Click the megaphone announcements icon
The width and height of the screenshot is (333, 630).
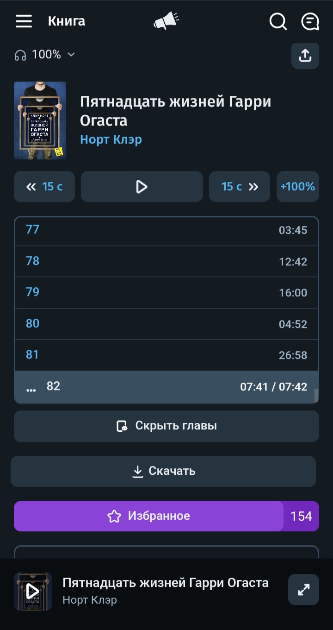166,21
